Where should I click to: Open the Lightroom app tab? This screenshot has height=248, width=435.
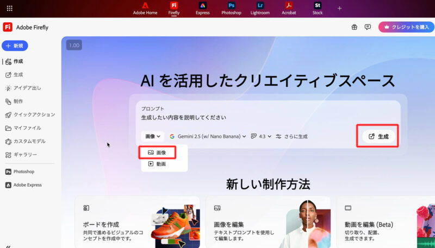click(260, 9)
